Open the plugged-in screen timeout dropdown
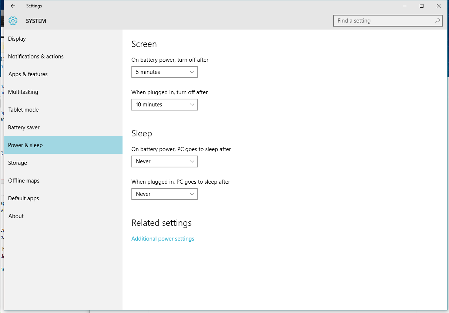This screenshot has height=313, width=449. pyautogui.click(x=164, y=104)
